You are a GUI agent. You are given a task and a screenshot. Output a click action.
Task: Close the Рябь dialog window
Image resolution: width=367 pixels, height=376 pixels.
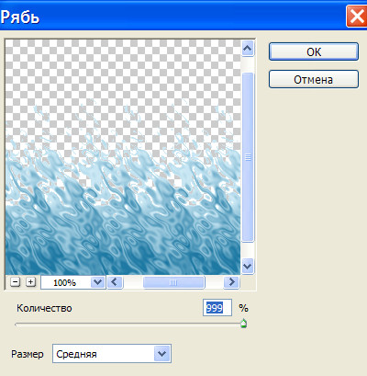pyautogui.click(x=356, y=17)
